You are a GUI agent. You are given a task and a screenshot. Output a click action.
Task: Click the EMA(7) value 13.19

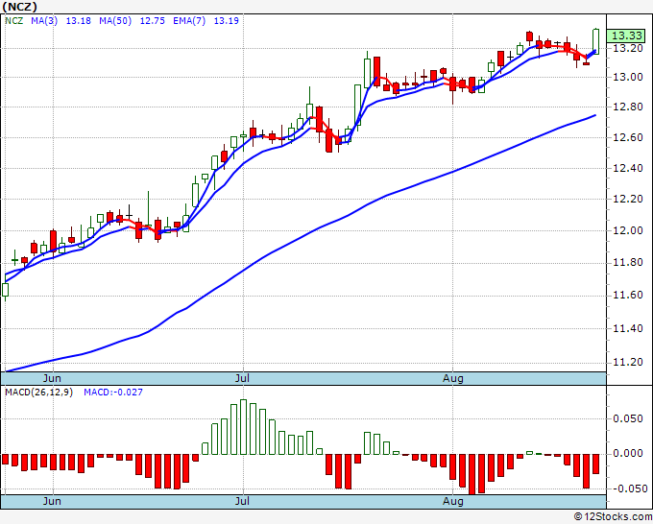pyautogui.click(x=226, y=20)
